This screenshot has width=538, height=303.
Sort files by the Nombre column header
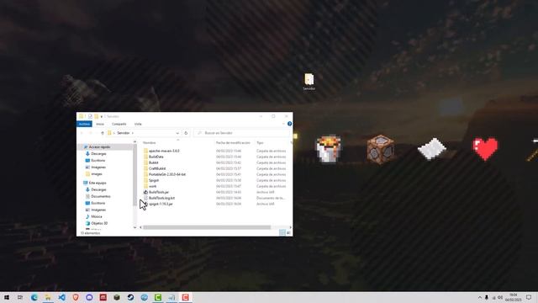click(150, 142)
